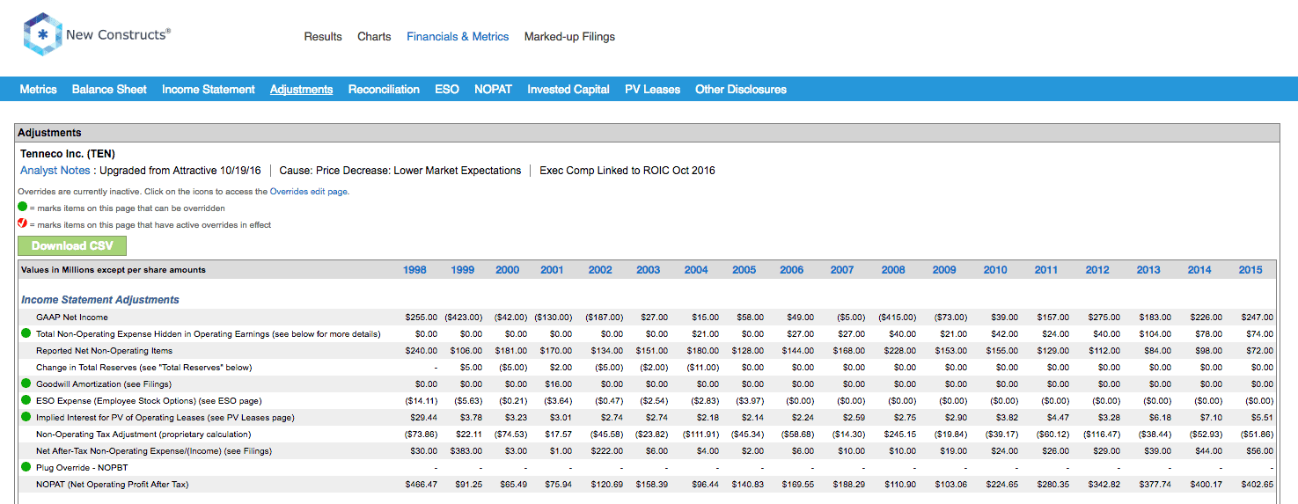Click the Net After-Tax Non-Operating Expense row label
1298x504 pixels.
154,451
